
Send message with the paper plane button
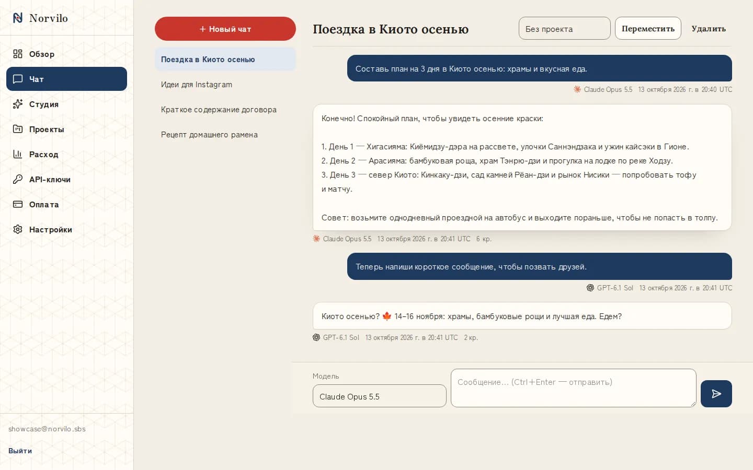click(x=716, y=394)
